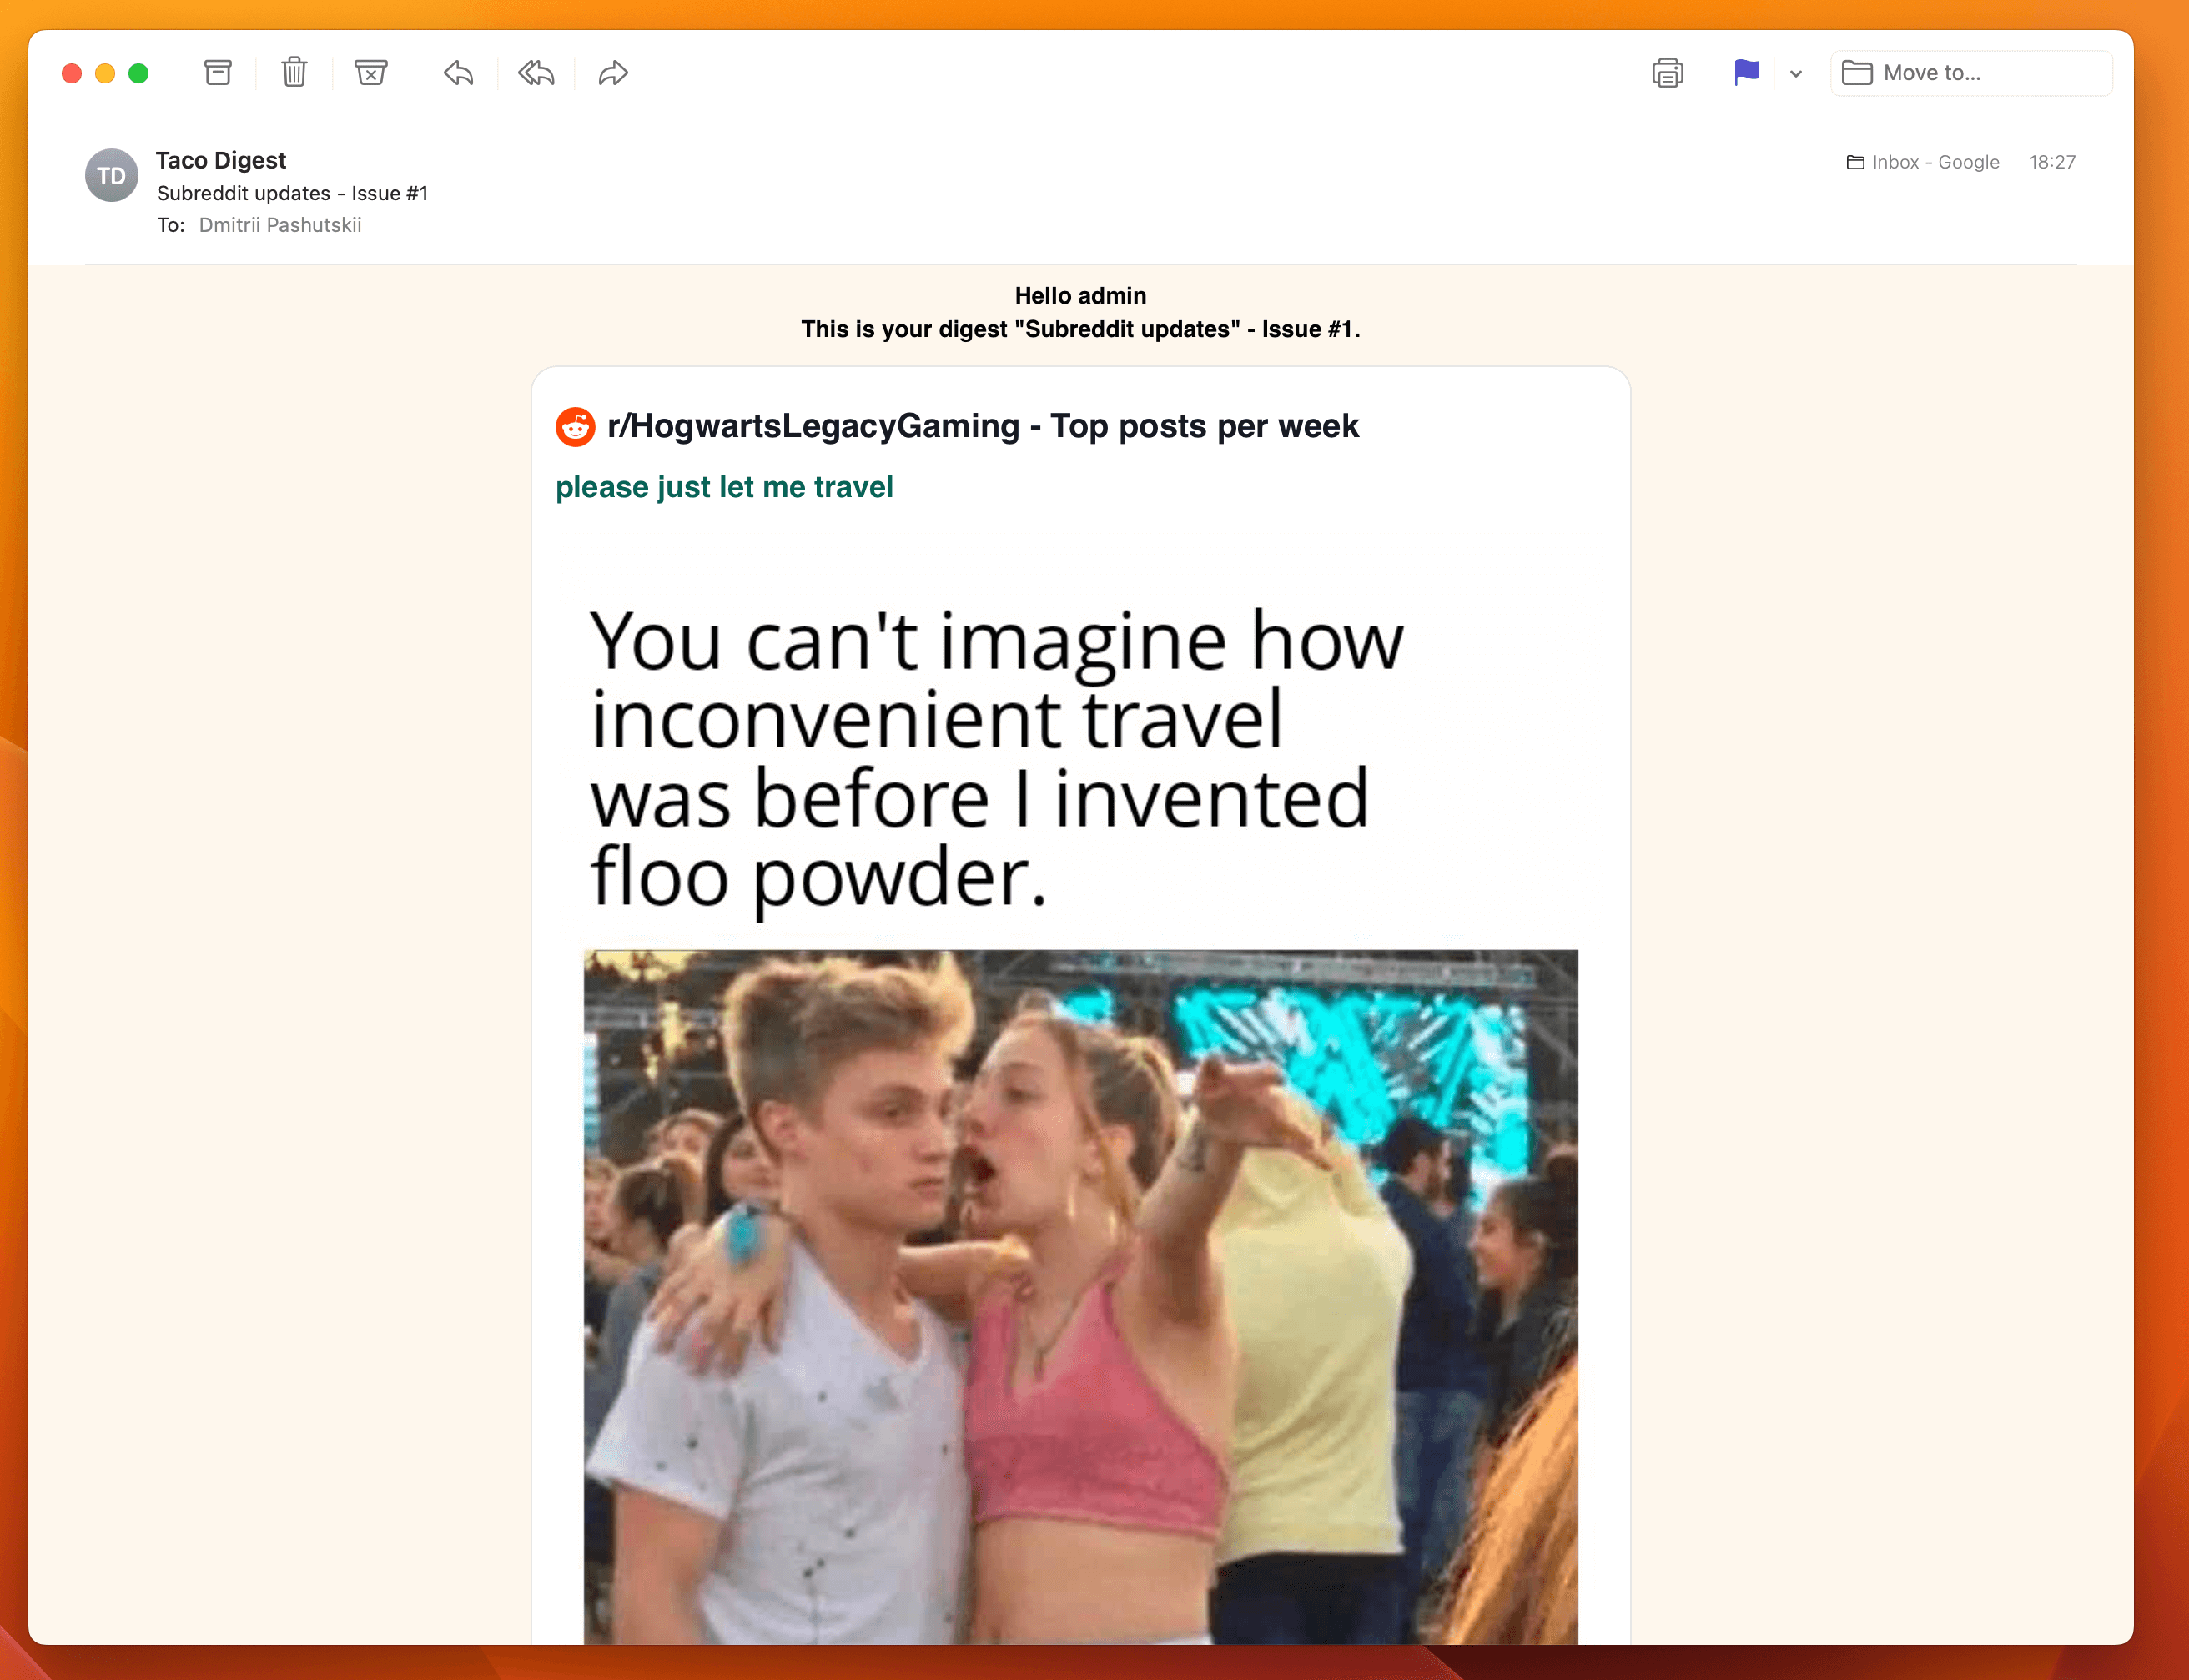Delete the message with trash icon
The height and width of the screenshot is (1680, 2189).
(294, 73)
